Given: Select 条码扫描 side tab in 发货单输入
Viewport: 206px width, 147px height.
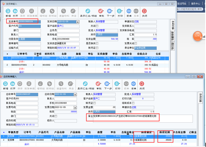Looking at the screenshot, I should (173, 25).
